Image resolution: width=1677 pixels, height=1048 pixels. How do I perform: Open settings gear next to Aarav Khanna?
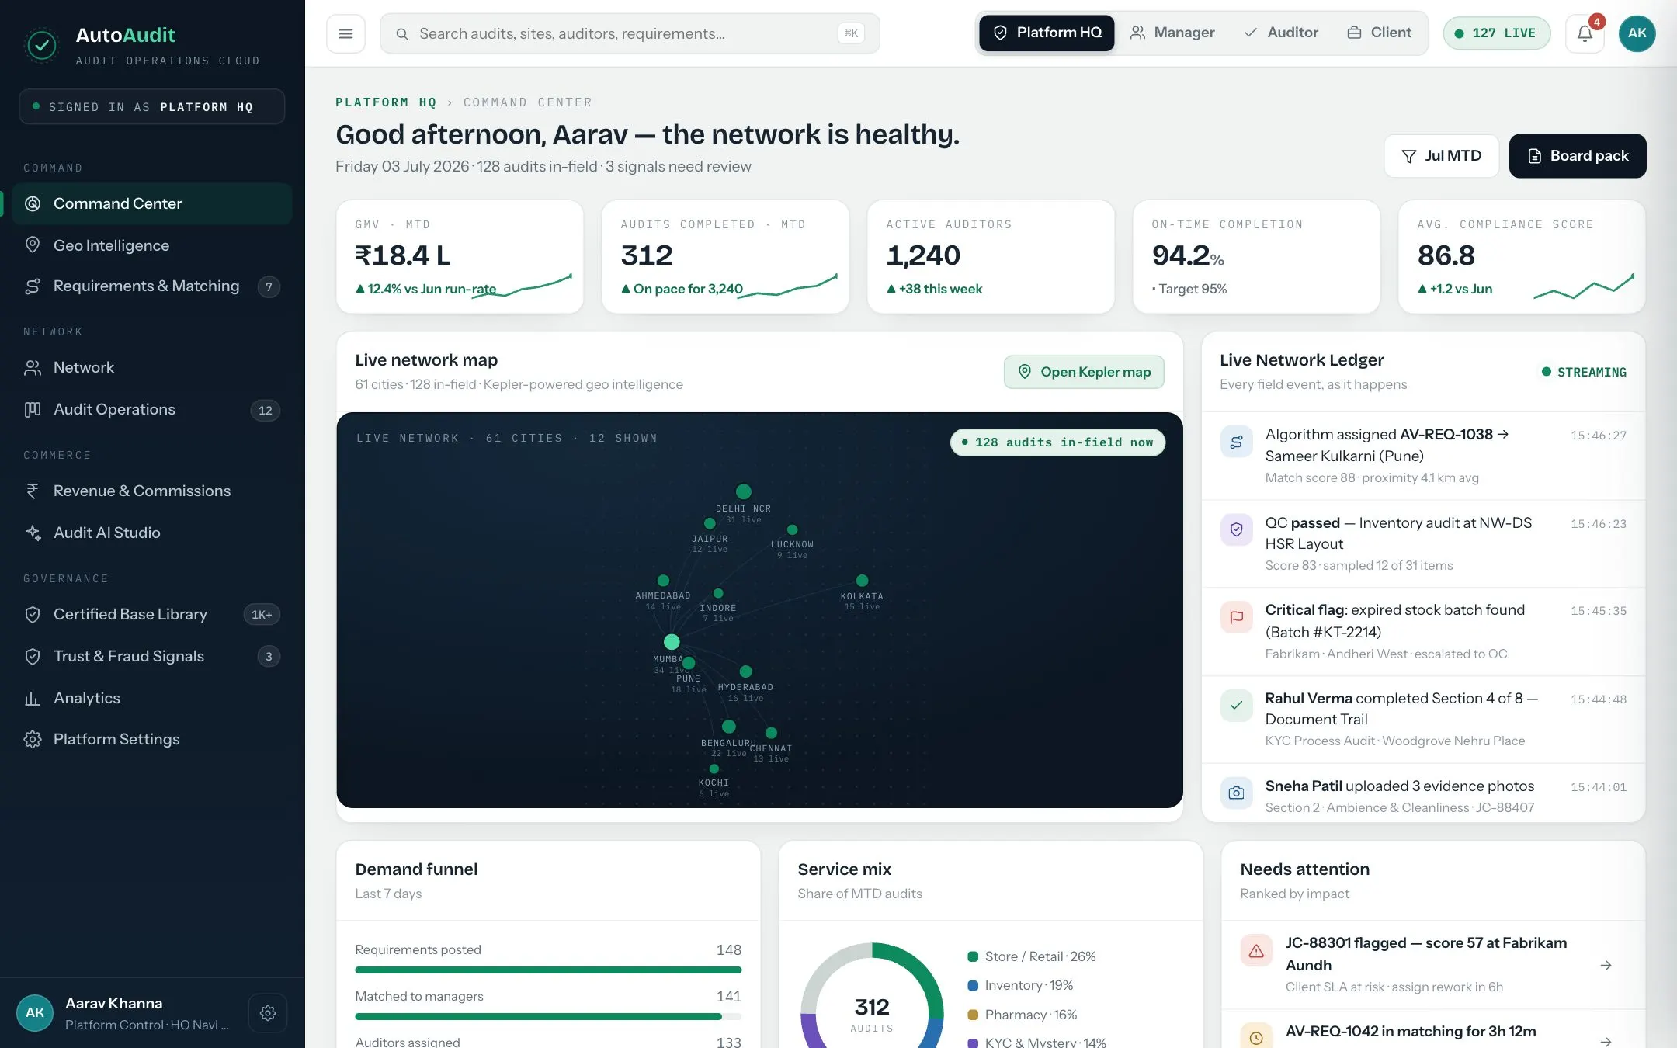pos(268,1013)
